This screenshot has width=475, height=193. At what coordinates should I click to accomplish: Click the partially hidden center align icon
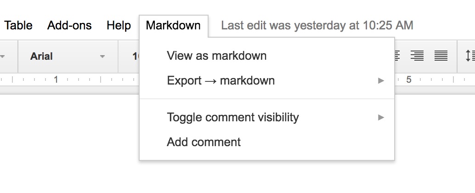[397, 56]
